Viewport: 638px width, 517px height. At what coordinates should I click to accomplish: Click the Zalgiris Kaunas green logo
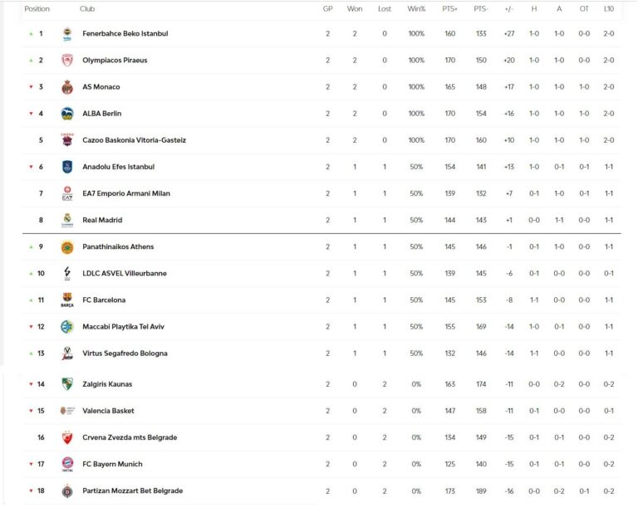tap(67, 384)
